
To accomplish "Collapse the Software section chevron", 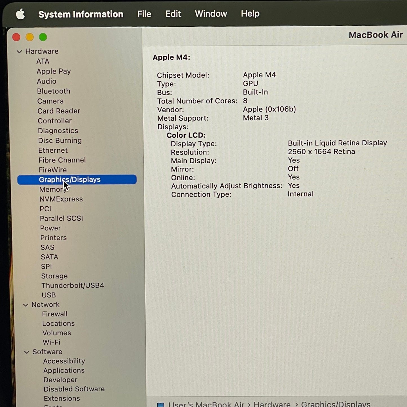I will (x=26, y=352).
